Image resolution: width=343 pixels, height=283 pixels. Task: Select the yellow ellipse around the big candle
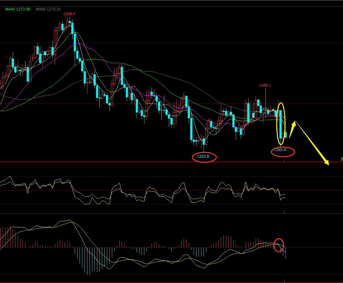coord(281,124)
